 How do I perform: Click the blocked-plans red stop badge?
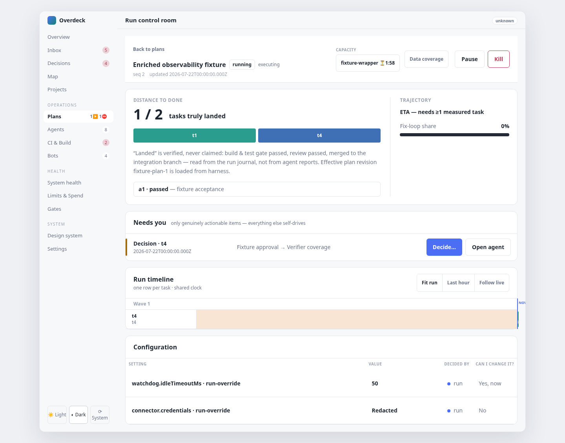pos(104,116)
